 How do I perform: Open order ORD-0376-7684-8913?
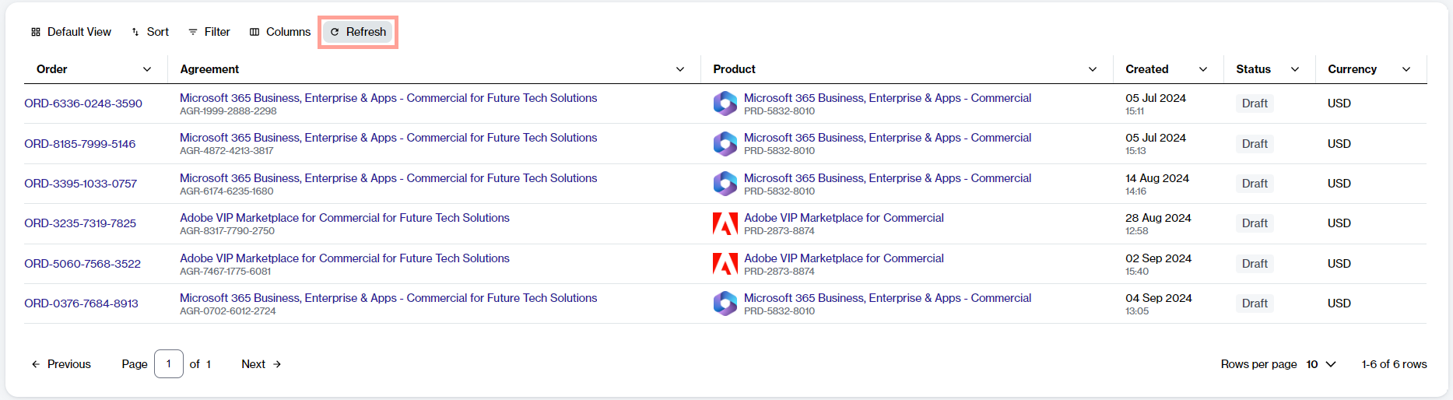[x=81, y=304]
